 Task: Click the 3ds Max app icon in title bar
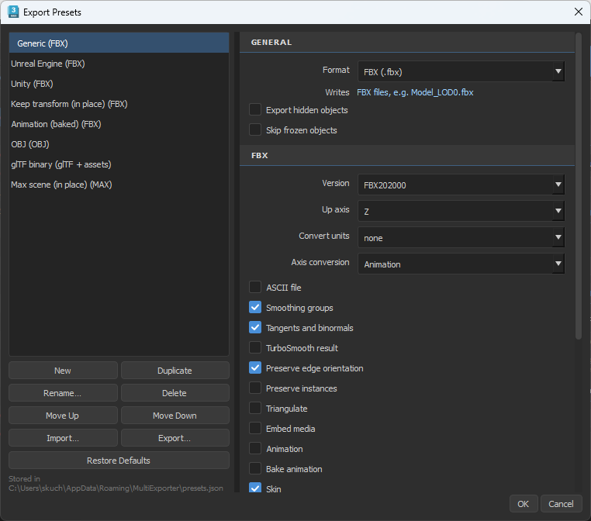13,12
